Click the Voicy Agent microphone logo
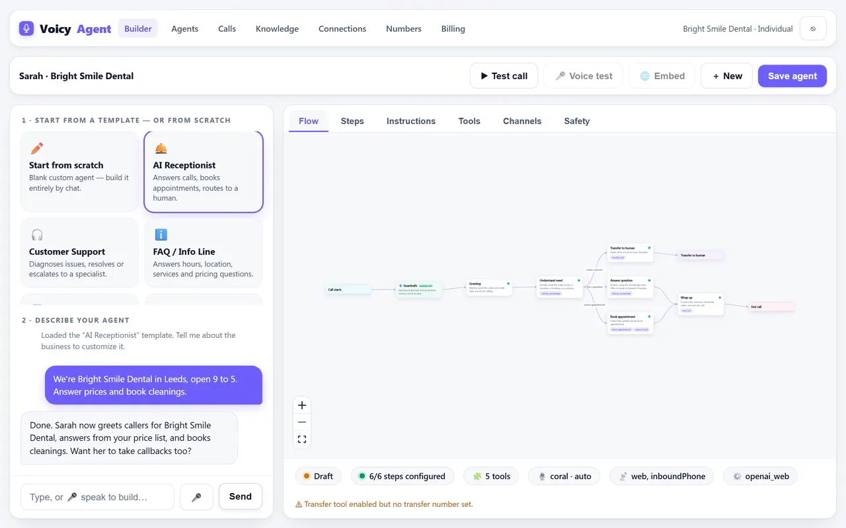846x528 pixels. coord(26,28)
